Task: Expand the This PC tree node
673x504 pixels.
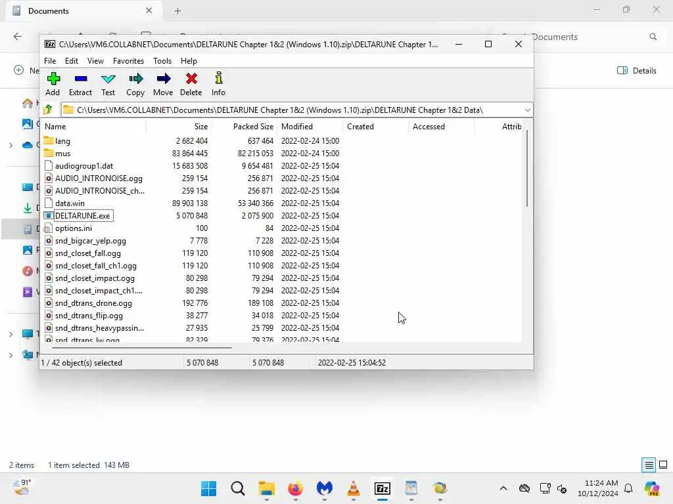Action: tap(11, 334)
